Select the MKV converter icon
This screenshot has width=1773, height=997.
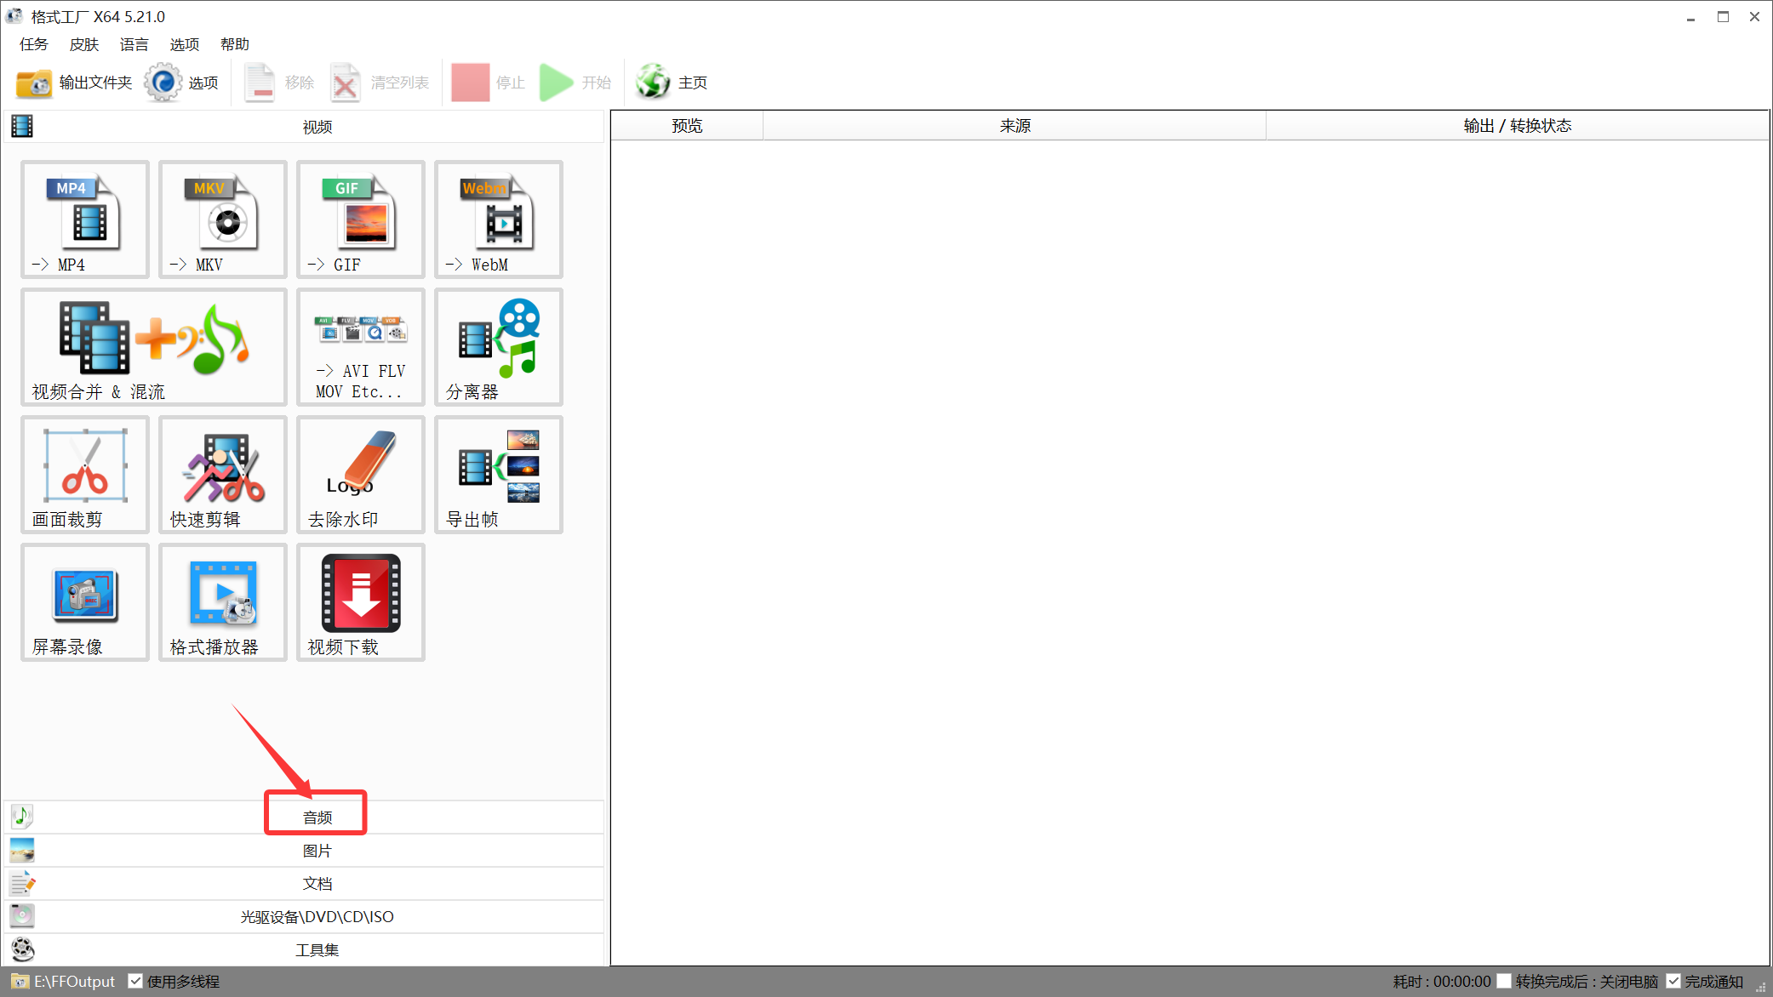click(x=222, y=219)
